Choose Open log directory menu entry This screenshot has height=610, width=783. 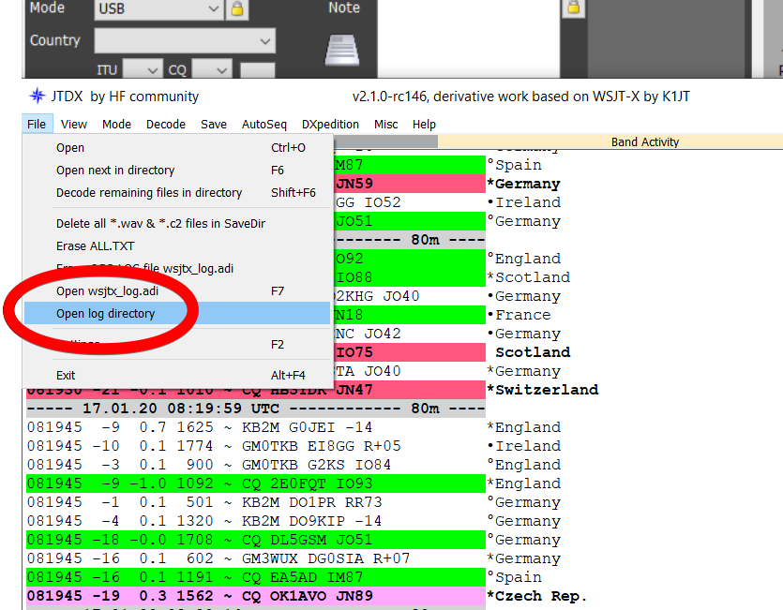tap(177, 314)
